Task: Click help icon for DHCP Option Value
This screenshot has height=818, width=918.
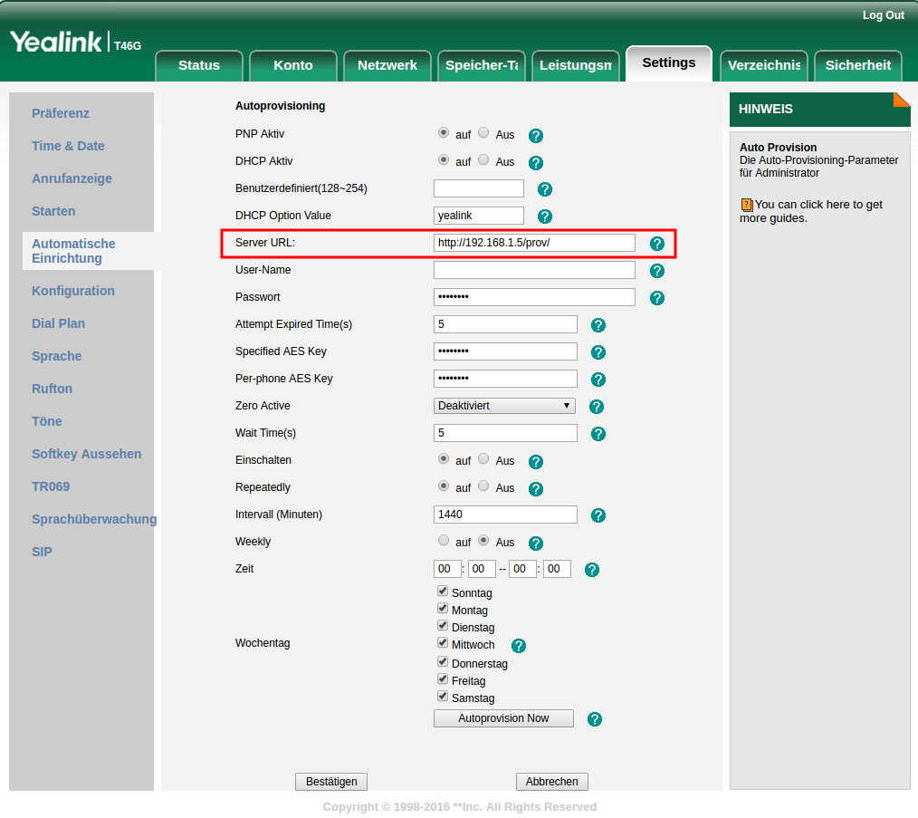Action: tap(545, 217)
